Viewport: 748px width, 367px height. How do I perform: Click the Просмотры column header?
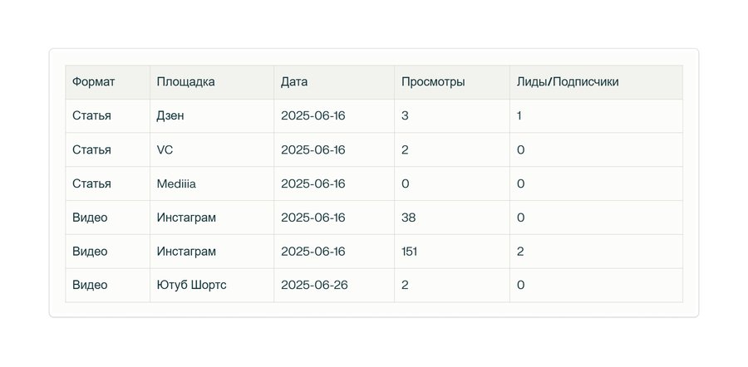433,82
